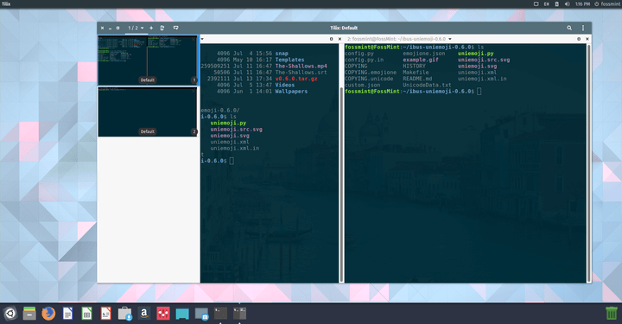Viewport: 622px width, 324px height.
Task: Open the red mixer app in dock
Action: pyautogui.click(x=163, y=314)
